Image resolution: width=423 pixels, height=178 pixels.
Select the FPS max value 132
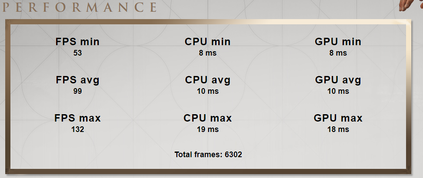(77, 129)
